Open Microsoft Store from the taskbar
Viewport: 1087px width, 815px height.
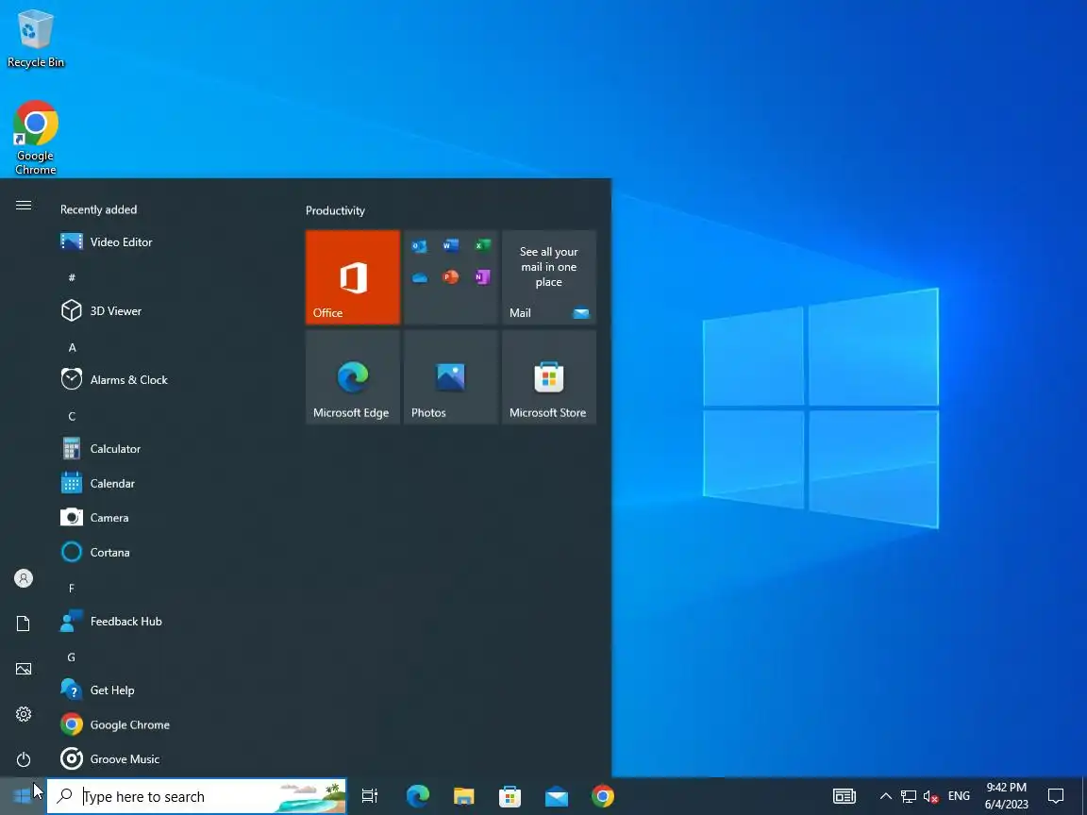click(510, 796)
